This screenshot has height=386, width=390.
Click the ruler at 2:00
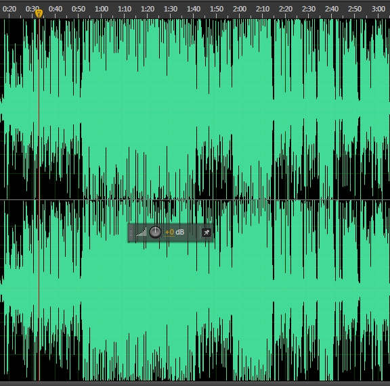pos(240,9)
